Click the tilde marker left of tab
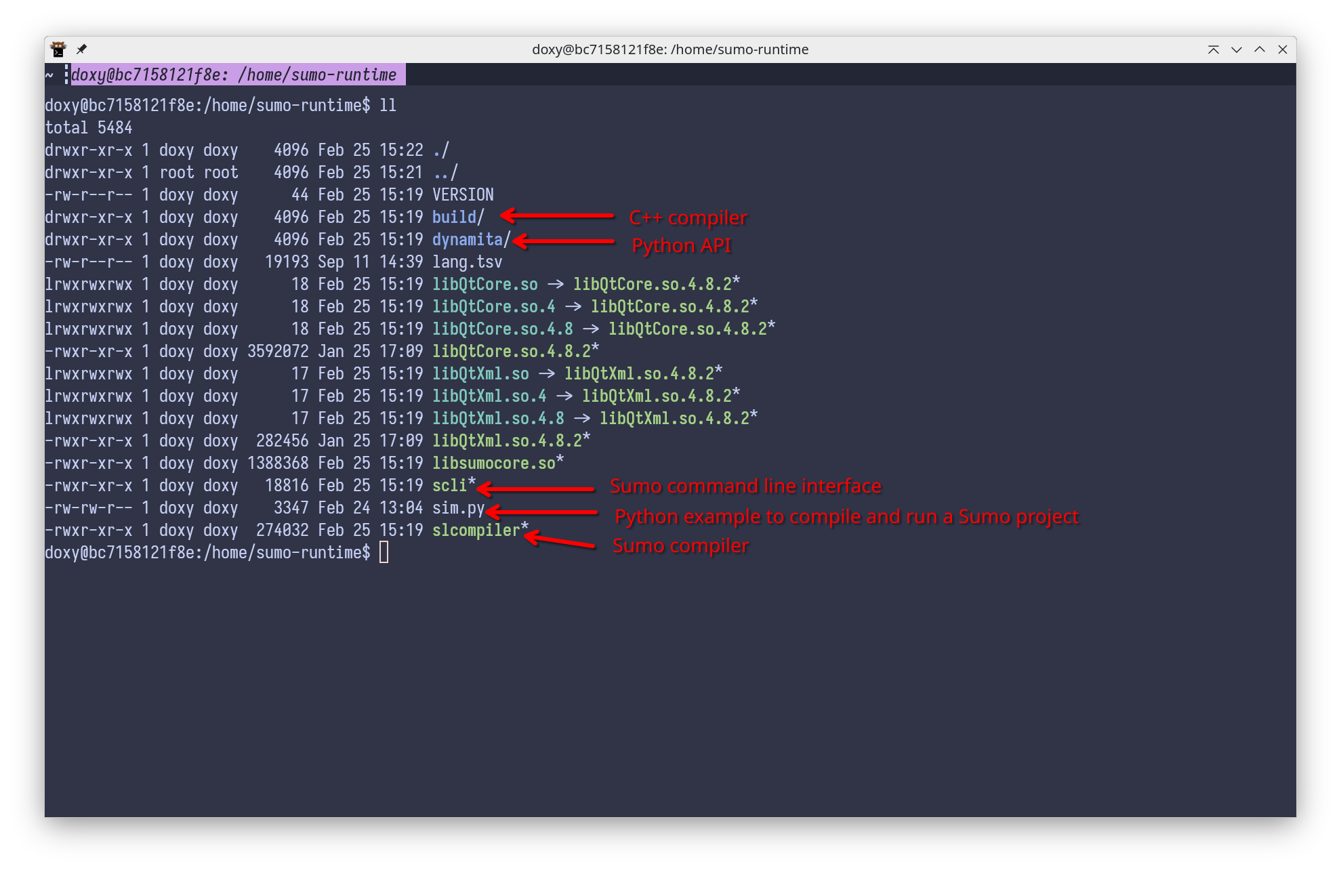The width and height of the screenshot is (1341, 870). (49, 75)
